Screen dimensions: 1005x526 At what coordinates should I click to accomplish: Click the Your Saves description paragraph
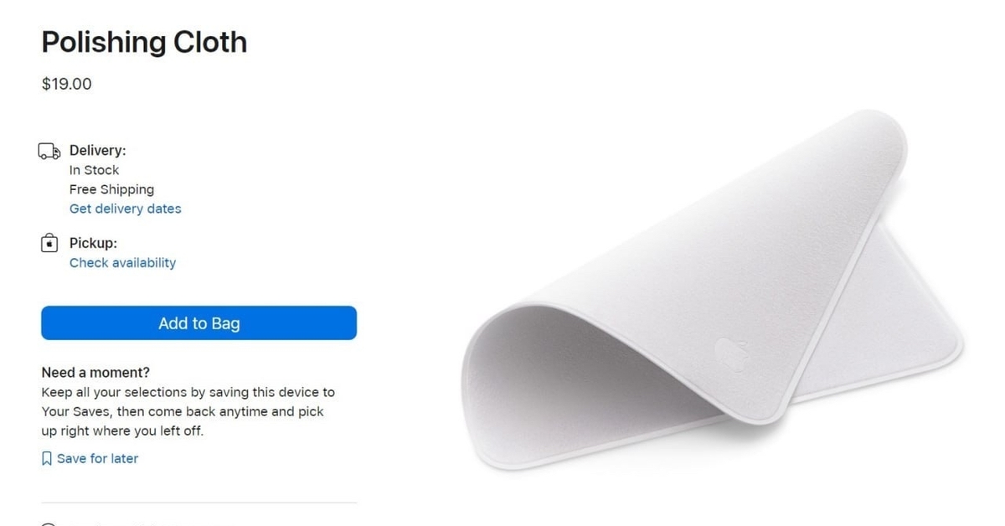coord(188,412)
